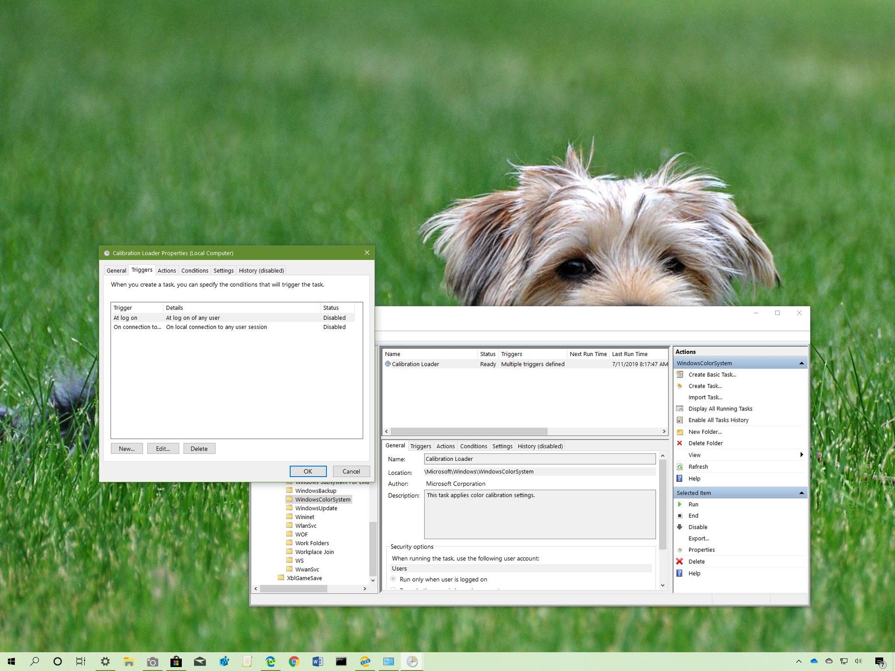The width and height of the screenshot is (895, 671).
Task: Run the selected task via green Run icon
Action: point(680,504)
